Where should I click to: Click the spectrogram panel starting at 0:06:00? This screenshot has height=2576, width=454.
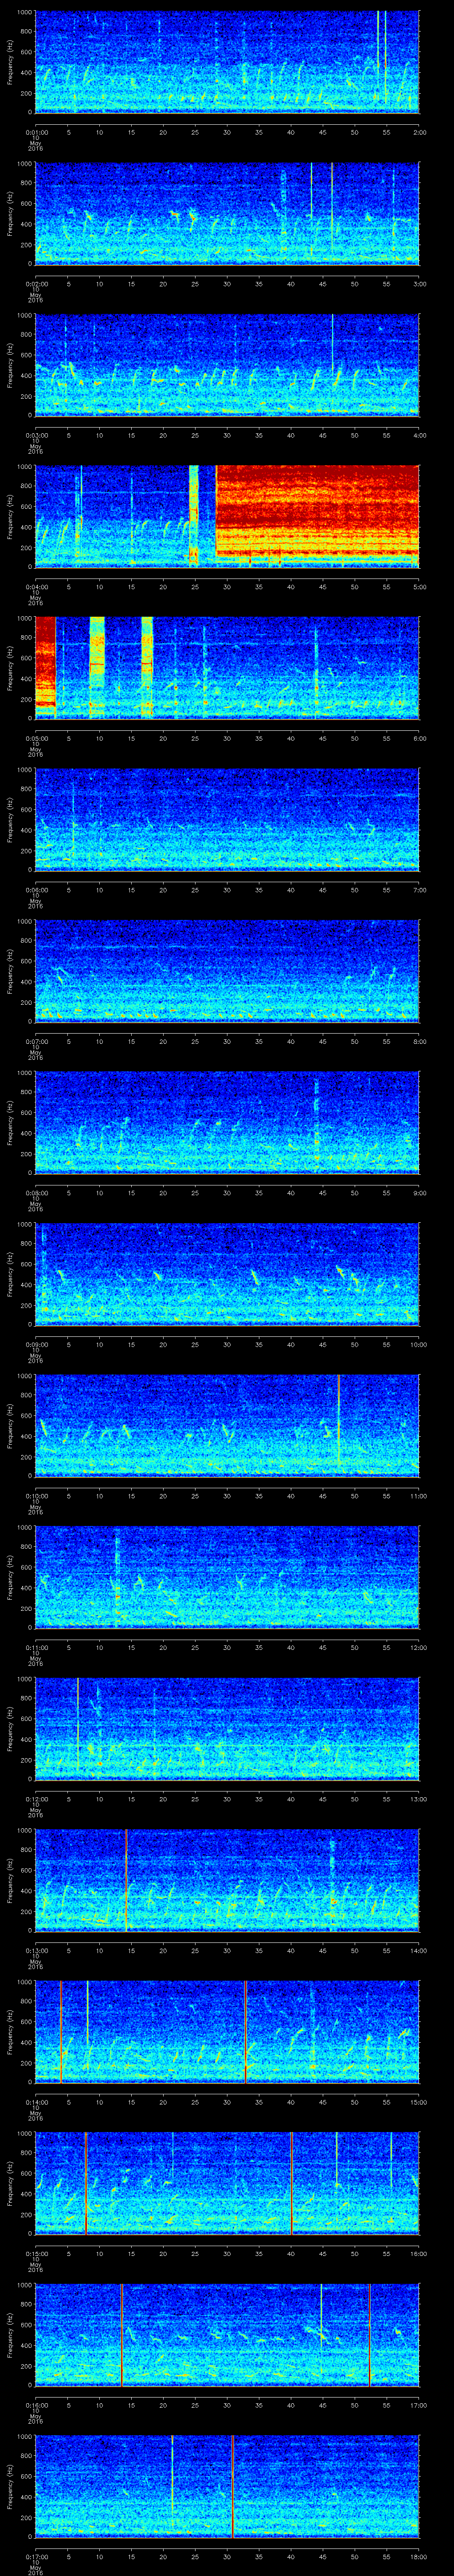tap(227, 819)
